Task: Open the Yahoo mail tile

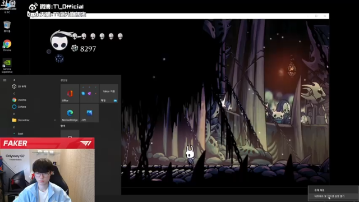Action: pyautogui.click(x=109, y=94)
